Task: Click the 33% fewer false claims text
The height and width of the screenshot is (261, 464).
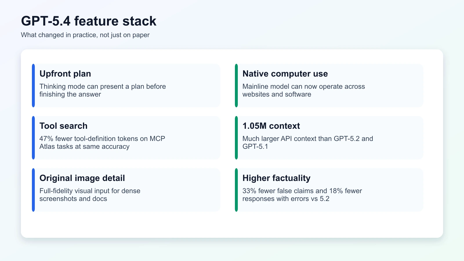Action: pyautogui.click(x=302, y=195)
